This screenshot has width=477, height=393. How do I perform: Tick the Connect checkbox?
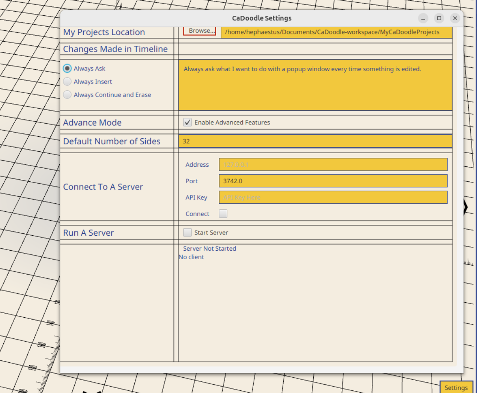click(223, 213)
